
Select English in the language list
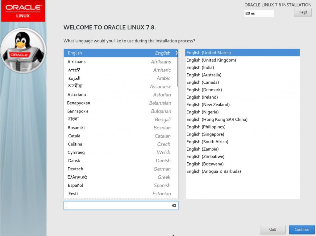pyautogui.click(x=121, y=53)
